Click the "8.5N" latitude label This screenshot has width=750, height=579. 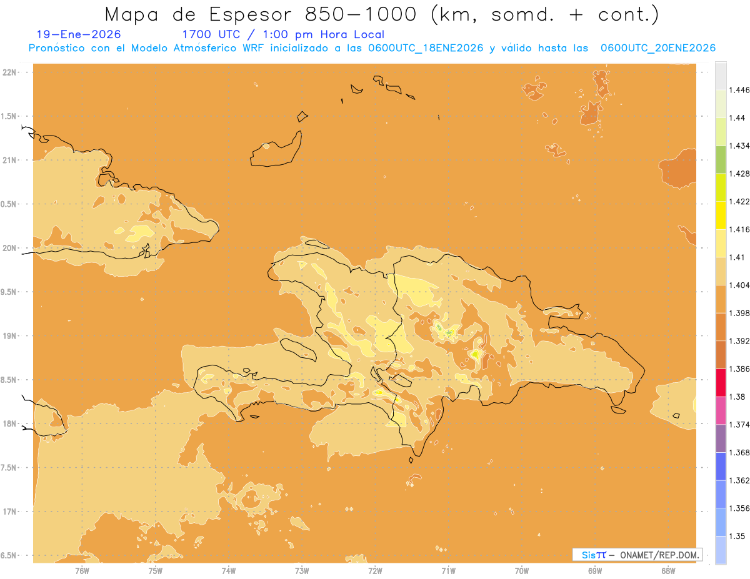click(9, 380)
